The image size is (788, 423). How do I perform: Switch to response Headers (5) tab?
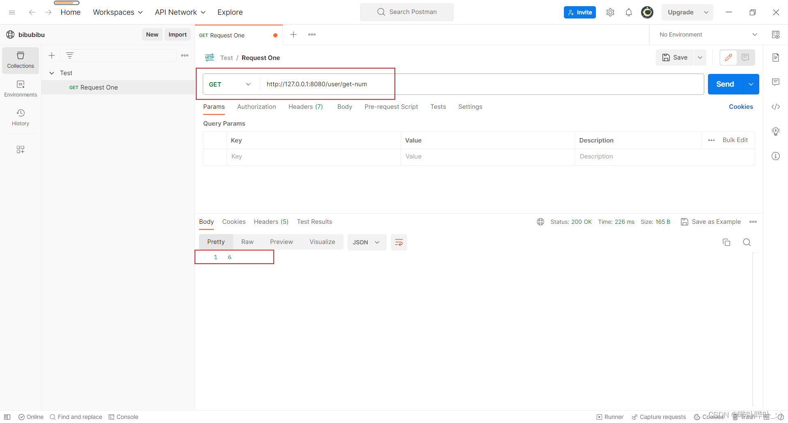click(271, 222)
